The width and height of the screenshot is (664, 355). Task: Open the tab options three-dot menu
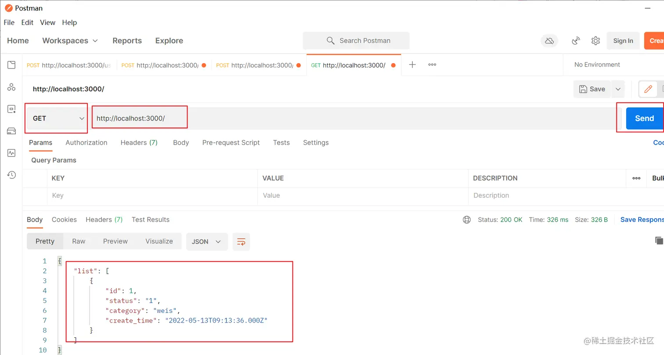pyautogui.click(x=432, y=65)
